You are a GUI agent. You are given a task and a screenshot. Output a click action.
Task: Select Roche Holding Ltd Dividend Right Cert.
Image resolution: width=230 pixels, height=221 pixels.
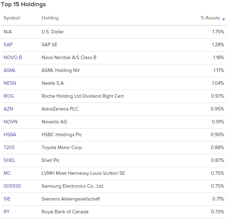[83, 96]
